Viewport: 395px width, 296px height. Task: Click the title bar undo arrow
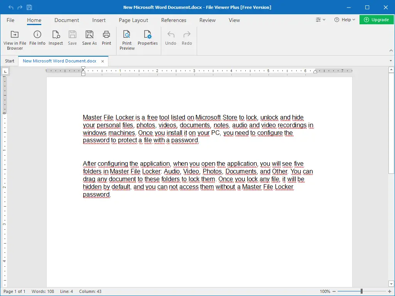[10, 7]
